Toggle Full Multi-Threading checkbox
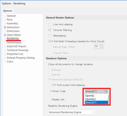Screen dimensions: 127x116 [x=50, y=41]
